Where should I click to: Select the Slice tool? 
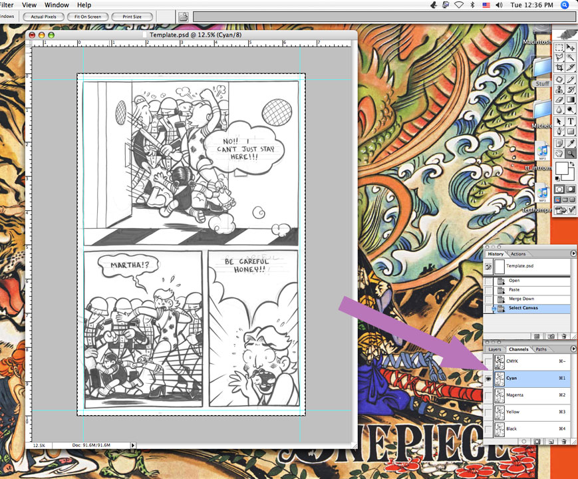pyautogui.click(x=571, y=67)
